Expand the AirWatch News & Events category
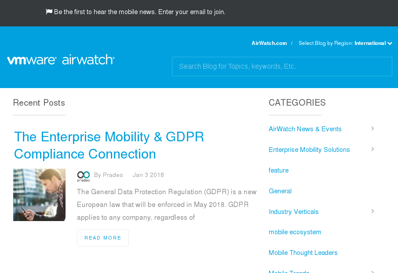This screenshot has width=398, height=273. 372,128
